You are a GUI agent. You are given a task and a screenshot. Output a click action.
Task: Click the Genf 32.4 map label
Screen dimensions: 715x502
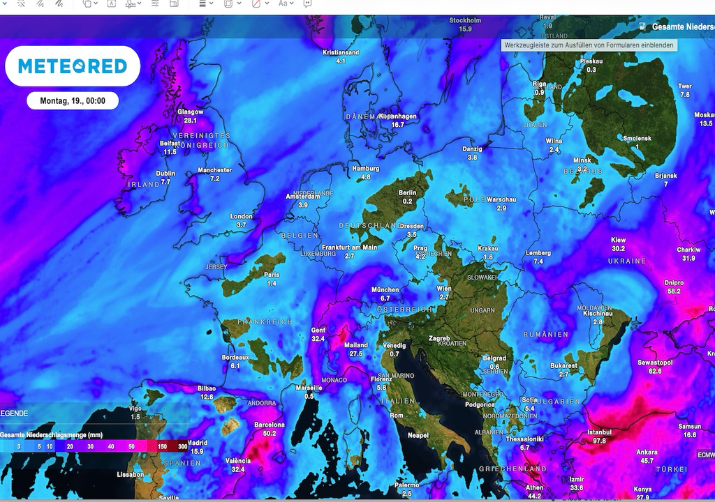pyautogui.click(x=318, y=335)
